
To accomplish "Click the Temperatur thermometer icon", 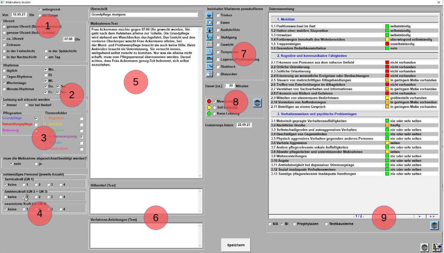I will point(210,52).
